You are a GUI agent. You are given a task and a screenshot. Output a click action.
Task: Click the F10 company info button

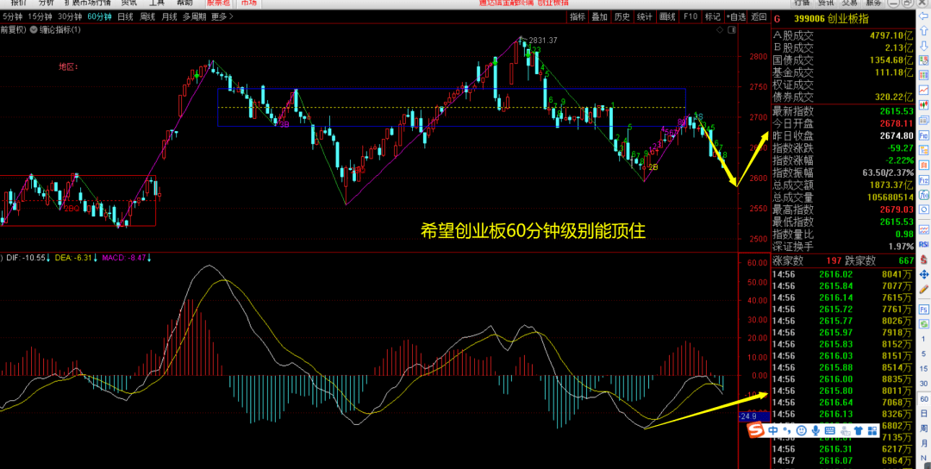(690, 16)
